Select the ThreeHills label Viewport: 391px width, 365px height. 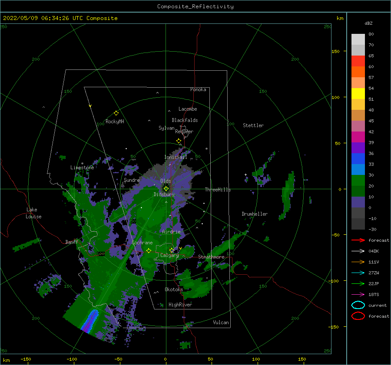click(218, 190)
